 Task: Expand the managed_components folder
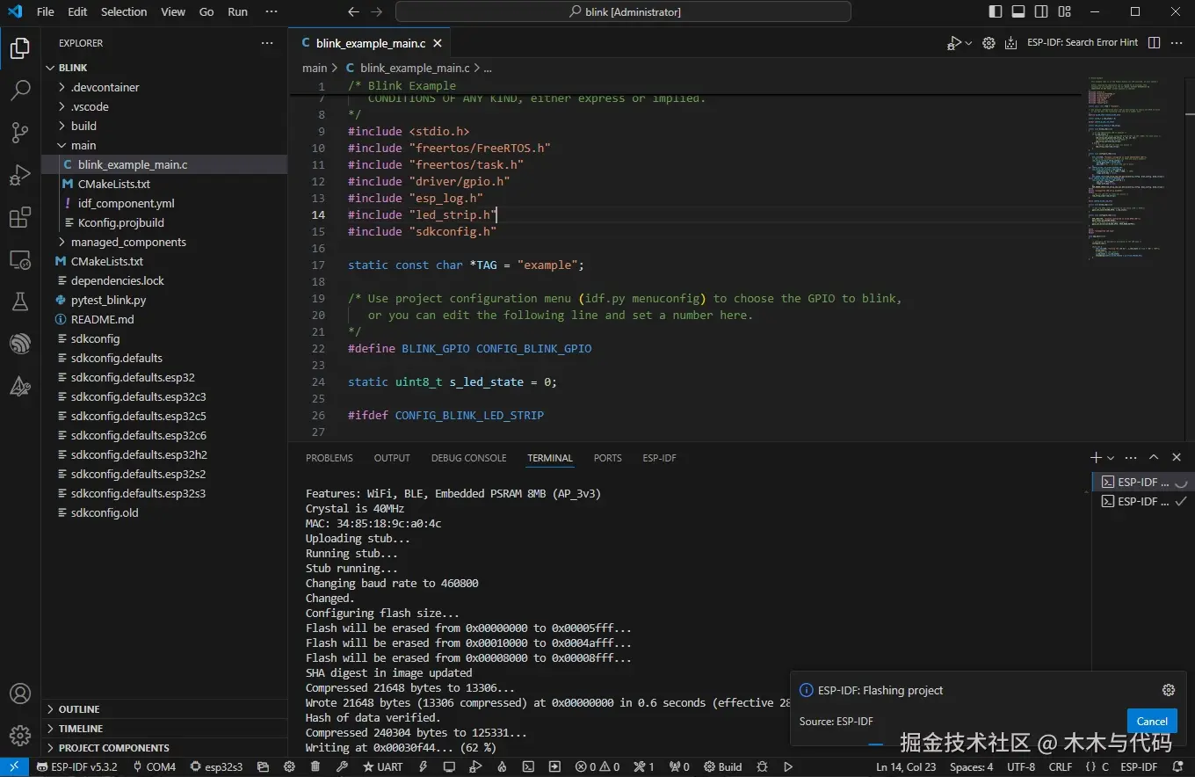click(128, 242)
